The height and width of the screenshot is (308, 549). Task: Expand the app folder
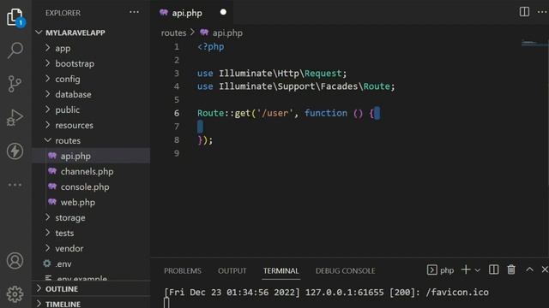click(x=63, y=48)
